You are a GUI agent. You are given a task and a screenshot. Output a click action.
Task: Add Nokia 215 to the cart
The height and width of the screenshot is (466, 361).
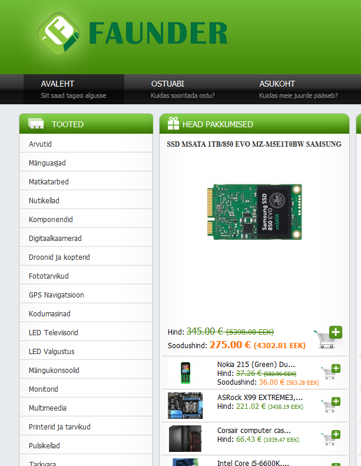(x=331, y=372)
